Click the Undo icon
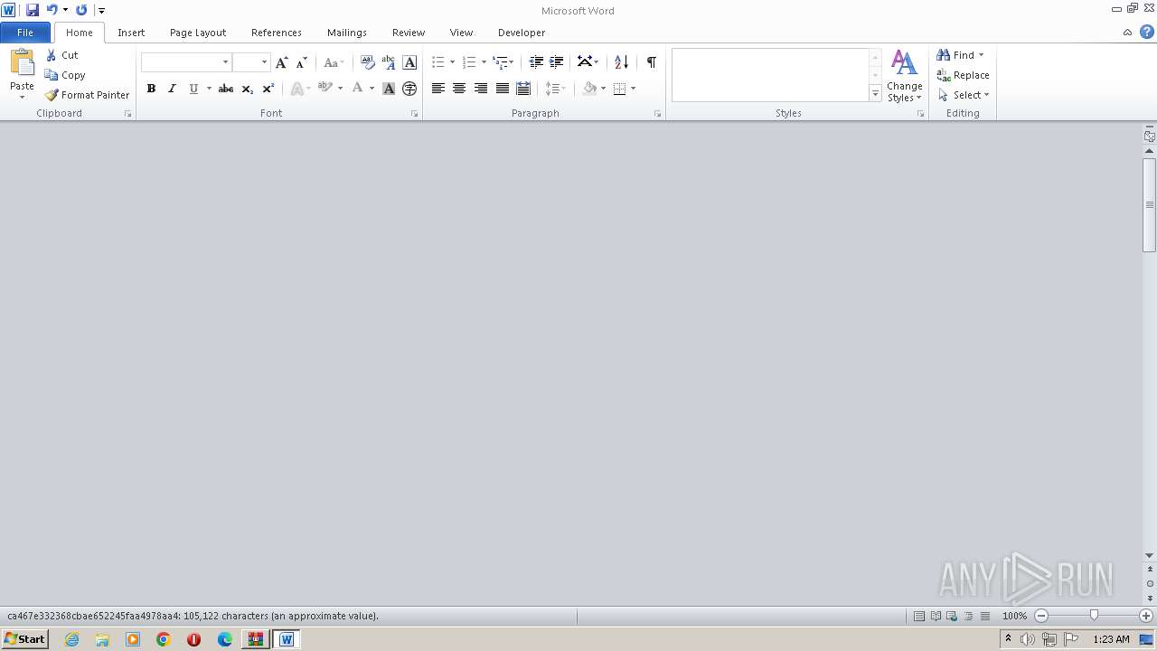Viewport: 1157px width, 651px height. tap(52, 10)
